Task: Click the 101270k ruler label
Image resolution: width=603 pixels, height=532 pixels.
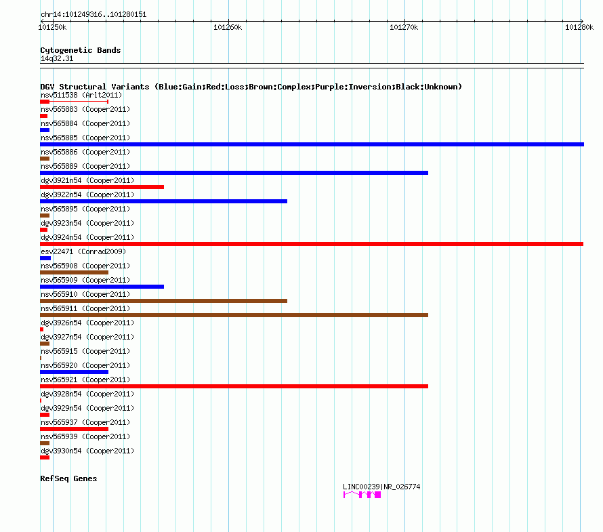Action: pyautogui.click(x=404, y=27)
